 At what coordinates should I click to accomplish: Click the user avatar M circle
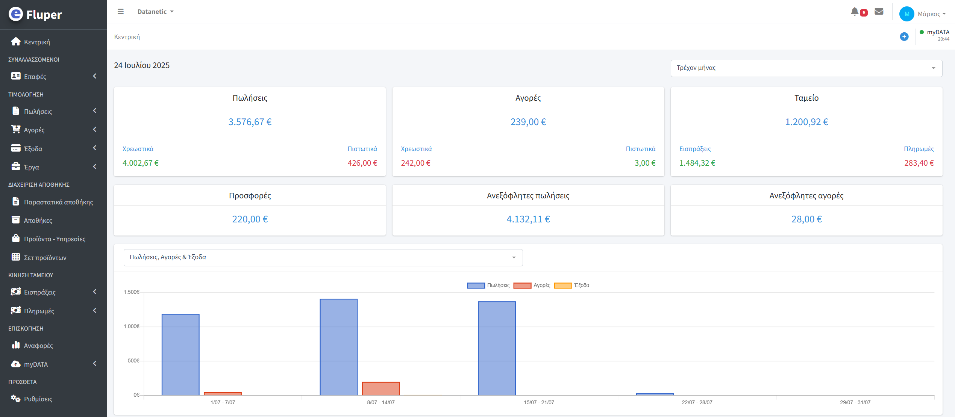[906, 14]
